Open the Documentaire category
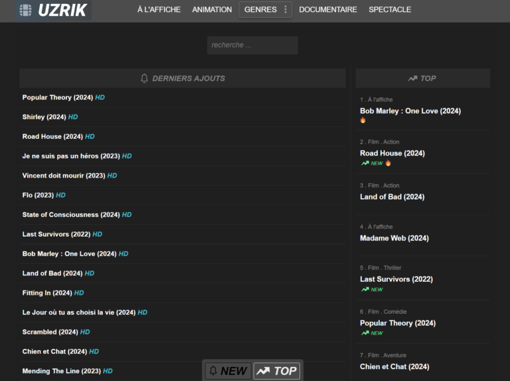Screen dimensions: 510x381 pos(327,9)
